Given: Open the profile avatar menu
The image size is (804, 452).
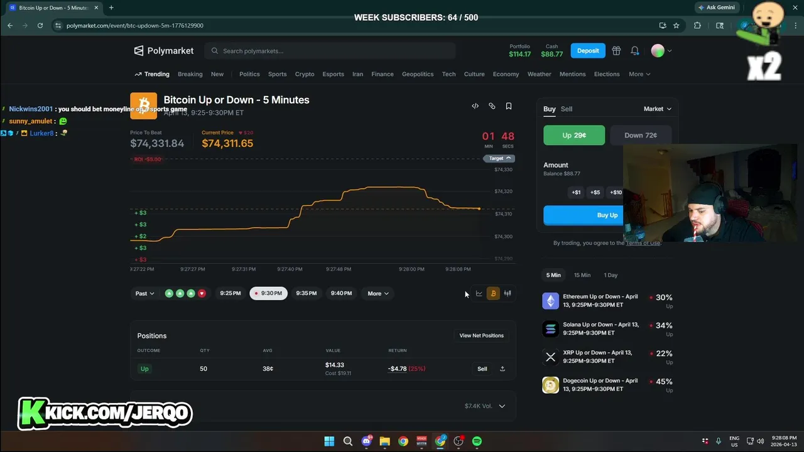Looking at the screenshot, I should (x=661, y=51).
